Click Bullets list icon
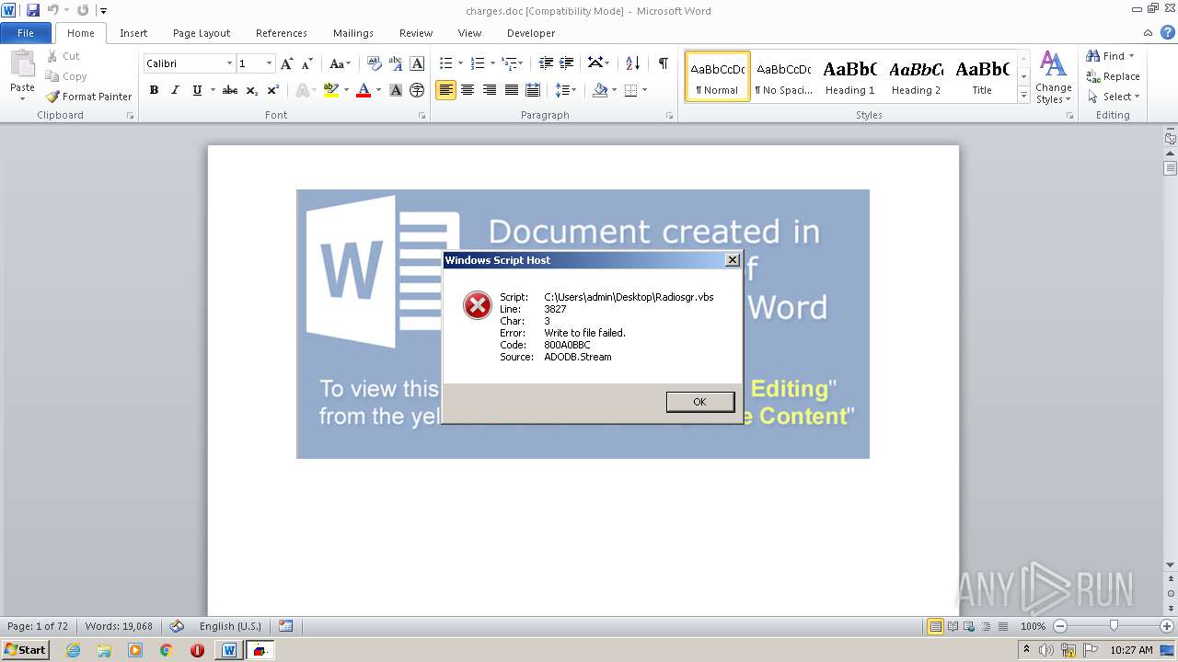The height and width of the screenshot is (662, 1178). coord(445,63)
